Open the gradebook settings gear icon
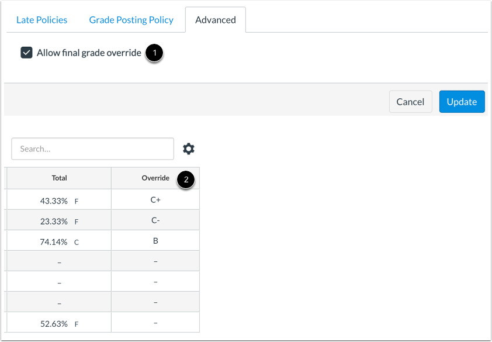The width and height of the screenshot is (492, 342). (189, 149)
